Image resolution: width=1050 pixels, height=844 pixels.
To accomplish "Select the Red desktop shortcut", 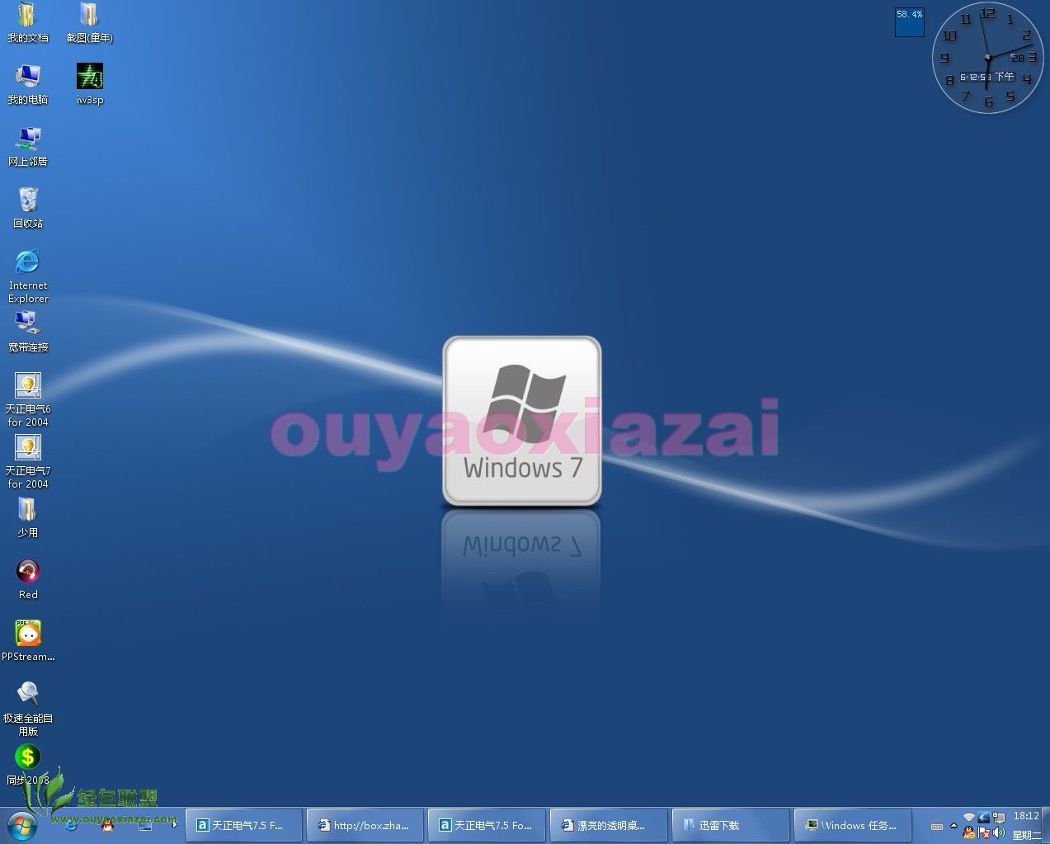I will coord(28,579).
